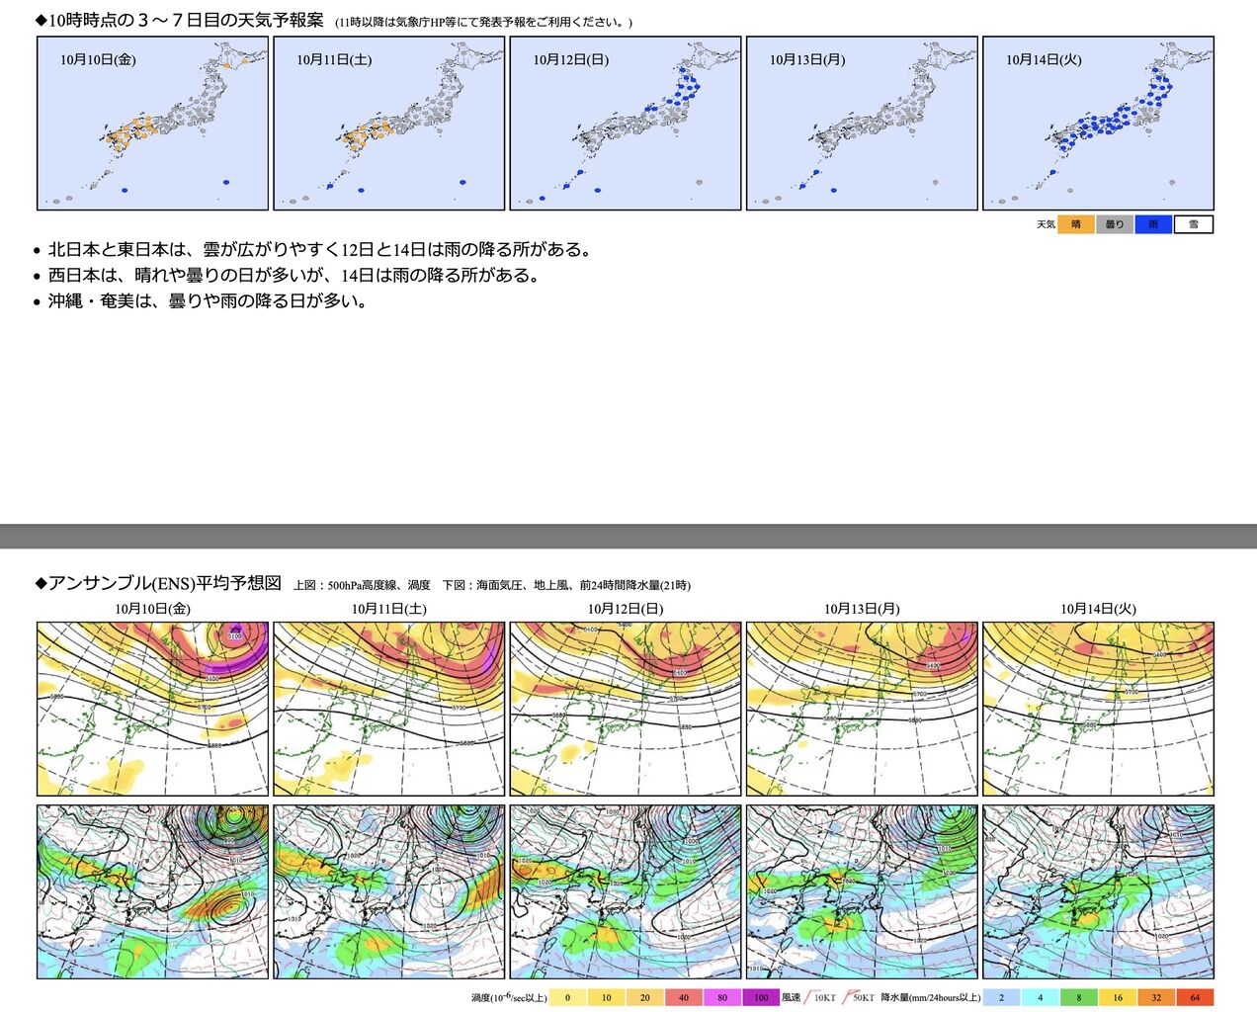Click precipitation legend swatch labeled 8

click(1078, 997)
